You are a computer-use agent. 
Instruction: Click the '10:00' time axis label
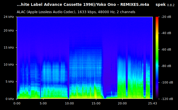coord(69,103)
